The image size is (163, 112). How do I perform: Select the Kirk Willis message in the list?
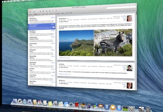click(x=42, y=71)
